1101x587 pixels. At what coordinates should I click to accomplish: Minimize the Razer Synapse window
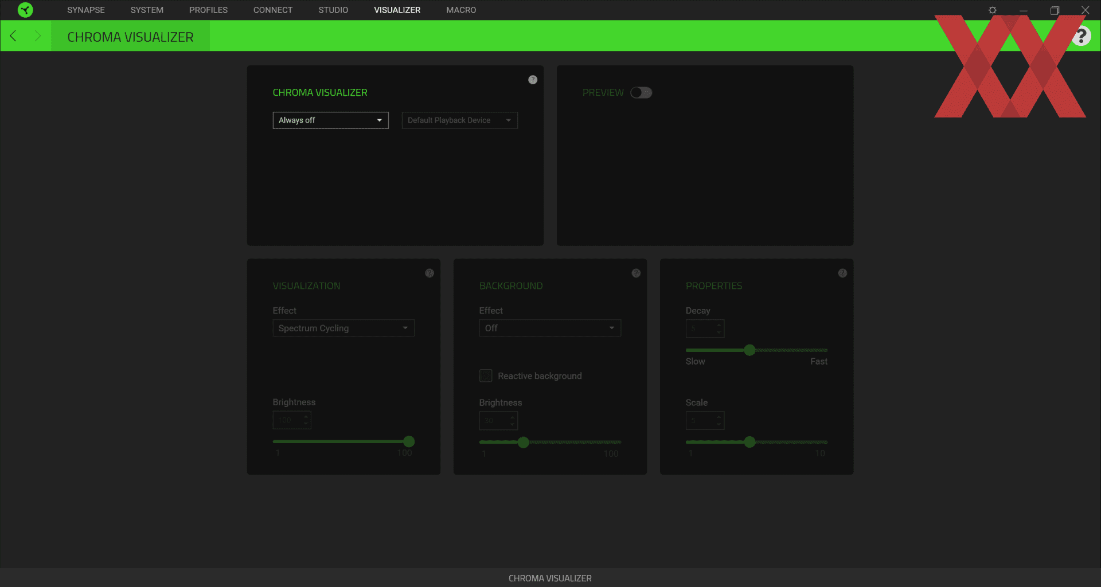(x=1024, y=10)
